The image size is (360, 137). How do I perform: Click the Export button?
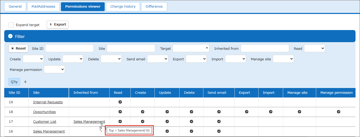click(58, 25)
